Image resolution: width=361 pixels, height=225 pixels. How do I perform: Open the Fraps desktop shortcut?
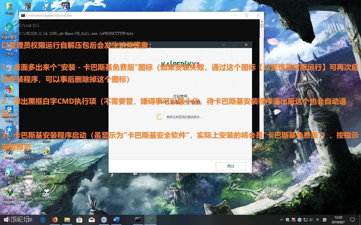point(9,153)
